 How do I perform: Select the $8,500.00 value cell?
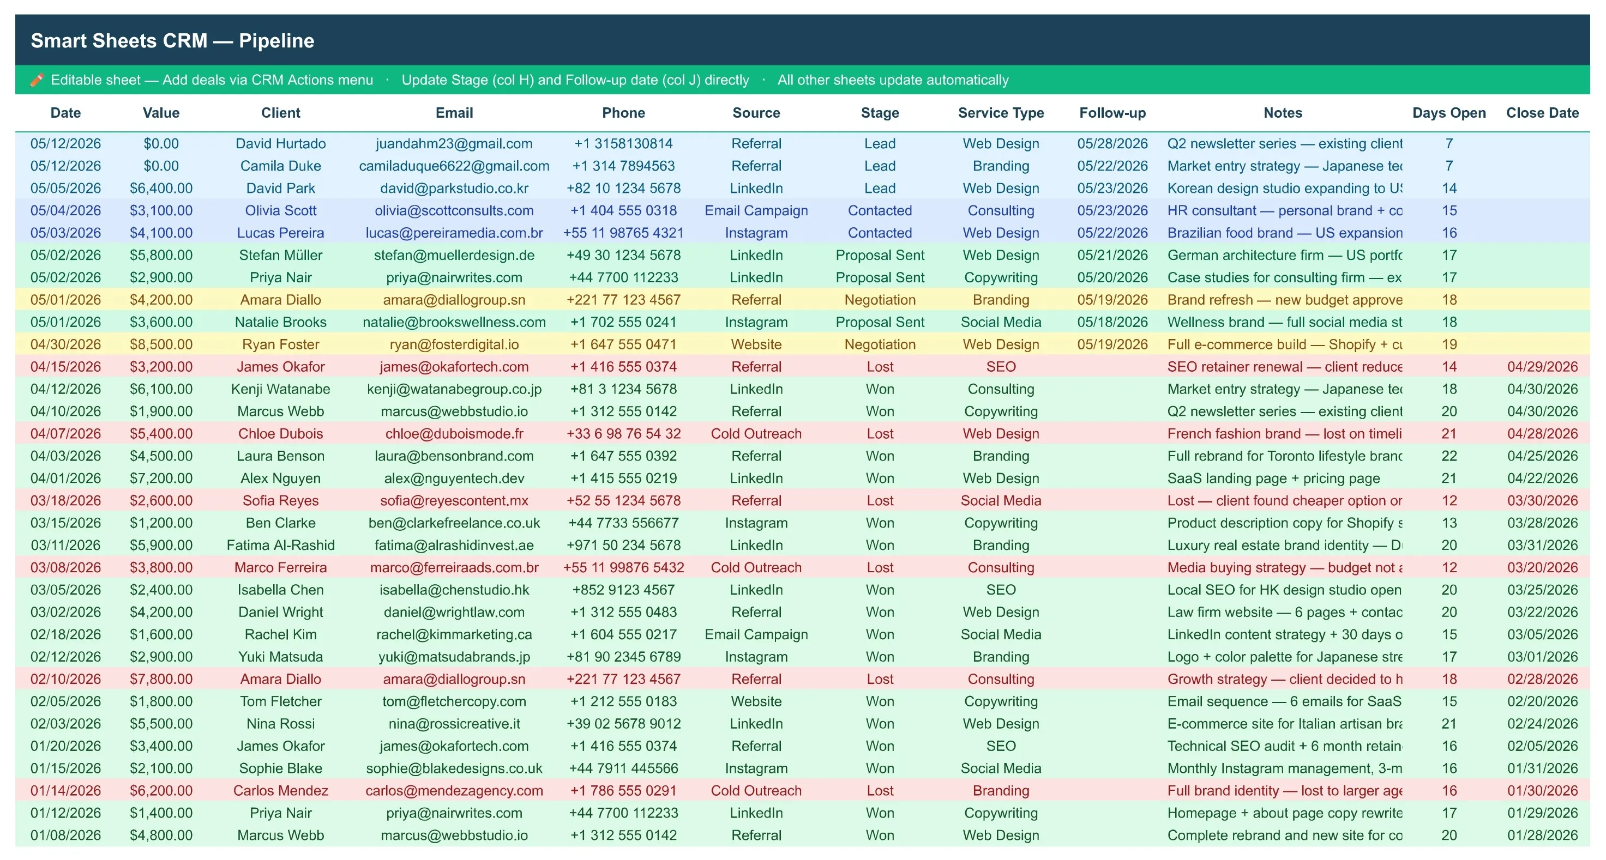161,344
